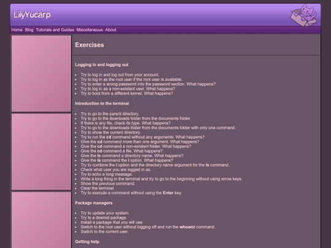Click 'Try to enter a wrong password' line
Screen dimensions: 331x248
pos(148,84)
